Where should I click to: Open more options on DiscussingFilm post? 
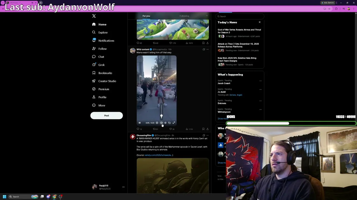[x=207, y=136]
